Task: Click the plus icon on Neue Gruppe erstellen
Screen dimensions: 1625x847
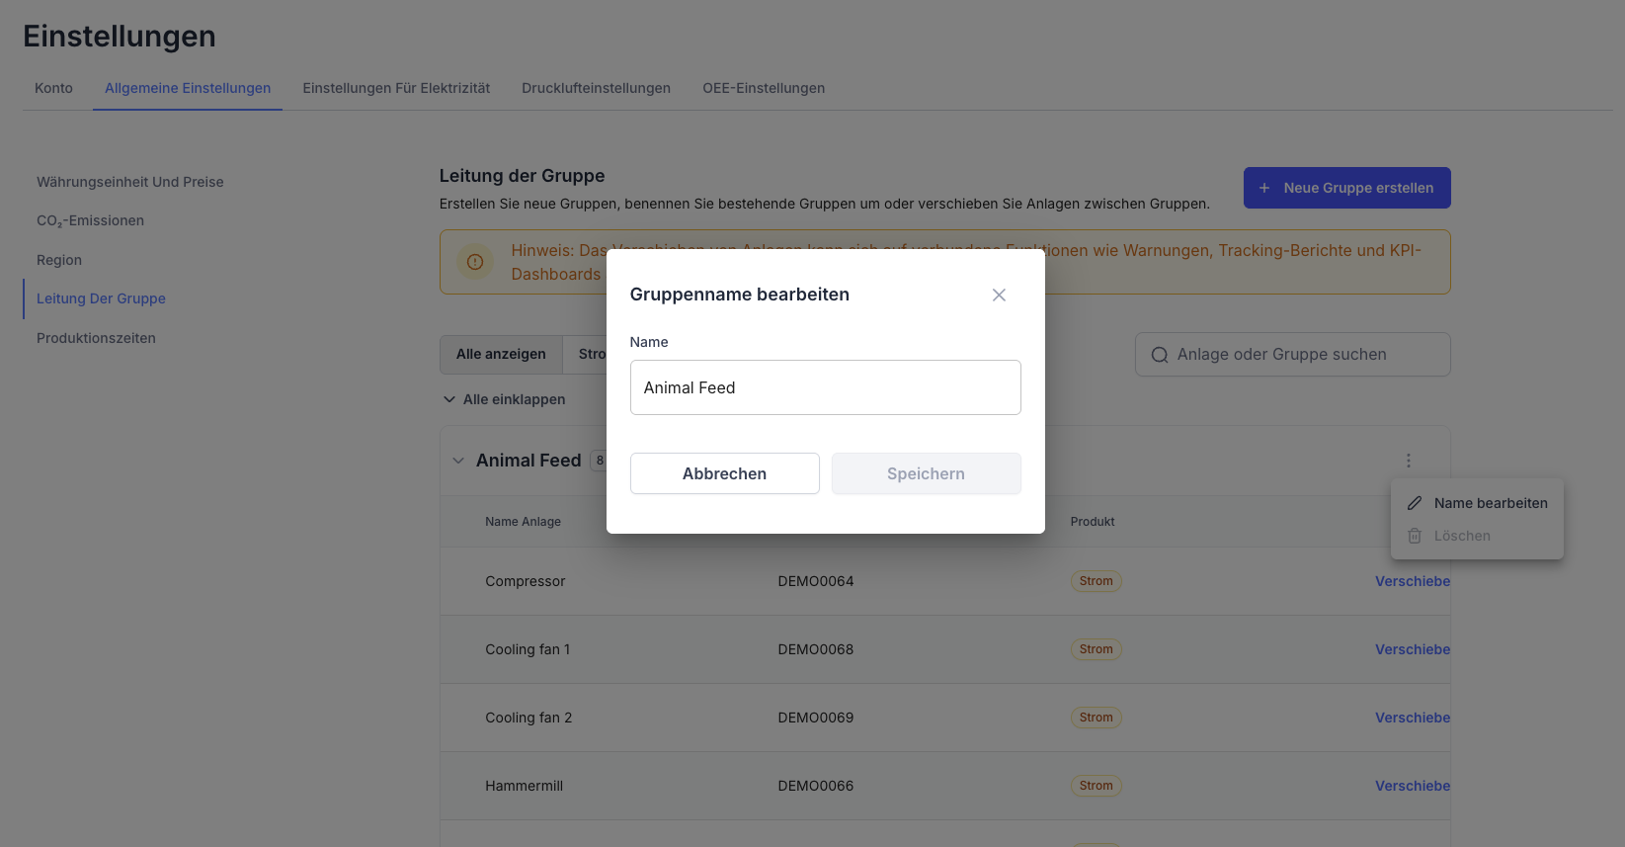Action: click(x=1264, y=188)
